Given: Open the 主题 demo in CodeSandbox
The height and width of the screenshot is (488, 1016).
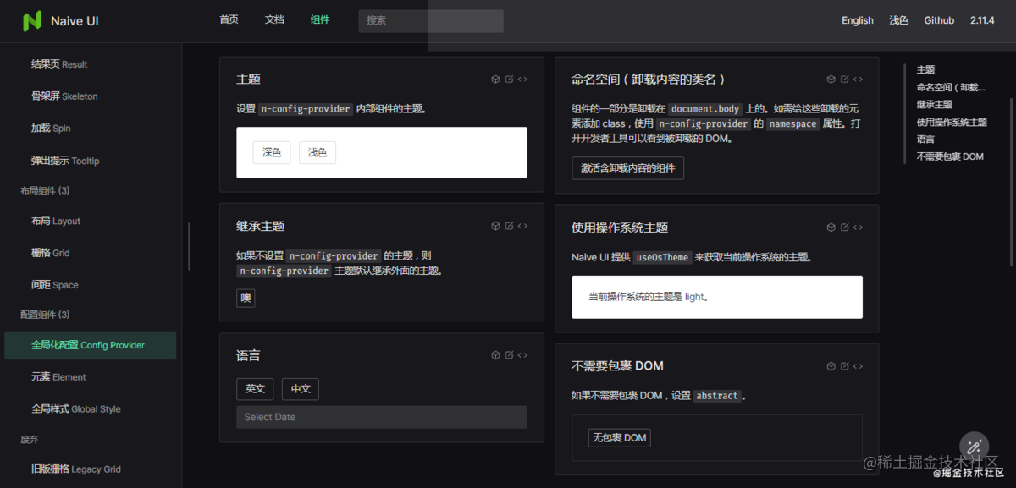Looking at the screenshot, I should [495, 78].
